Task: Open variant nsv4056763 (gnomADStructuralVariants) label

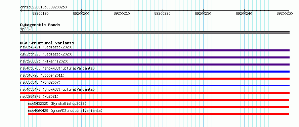Action: pos(57,68)
